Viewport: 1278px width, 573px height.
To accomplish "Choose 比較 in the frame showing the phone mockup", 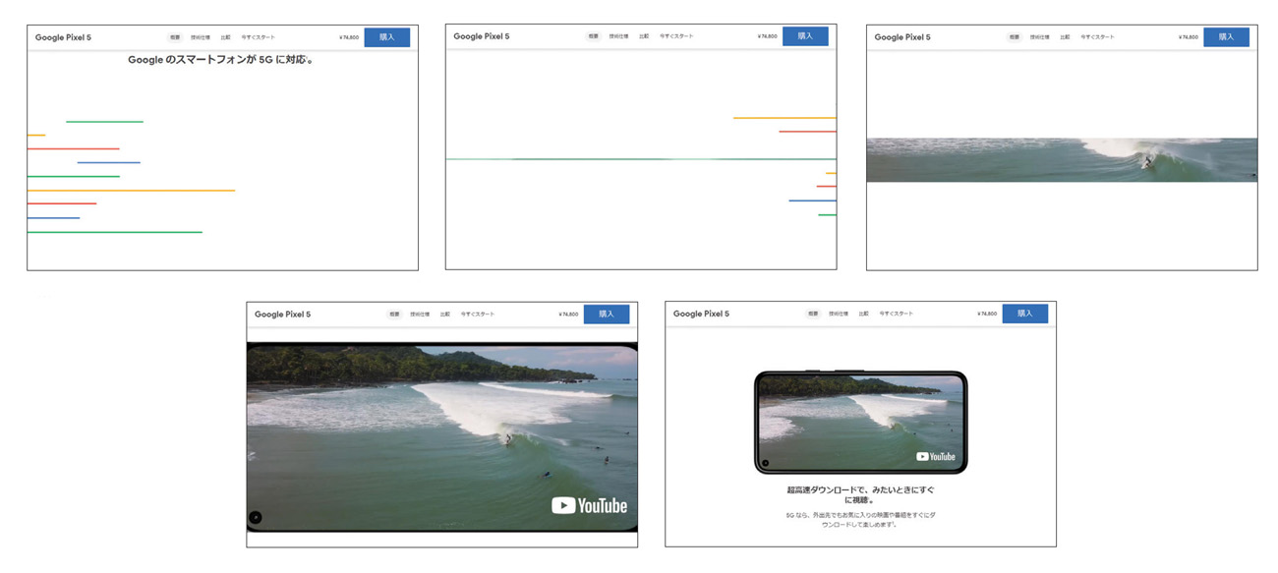I will point(864,314).
